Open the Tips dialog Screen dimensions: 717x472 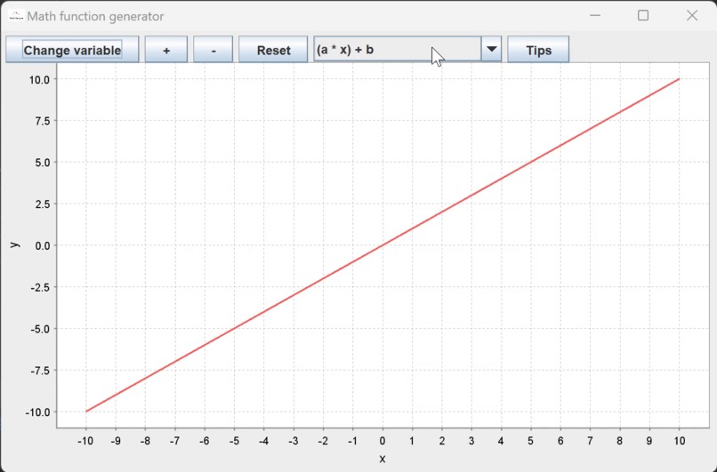pyautogui.click(x=538, y=50)
